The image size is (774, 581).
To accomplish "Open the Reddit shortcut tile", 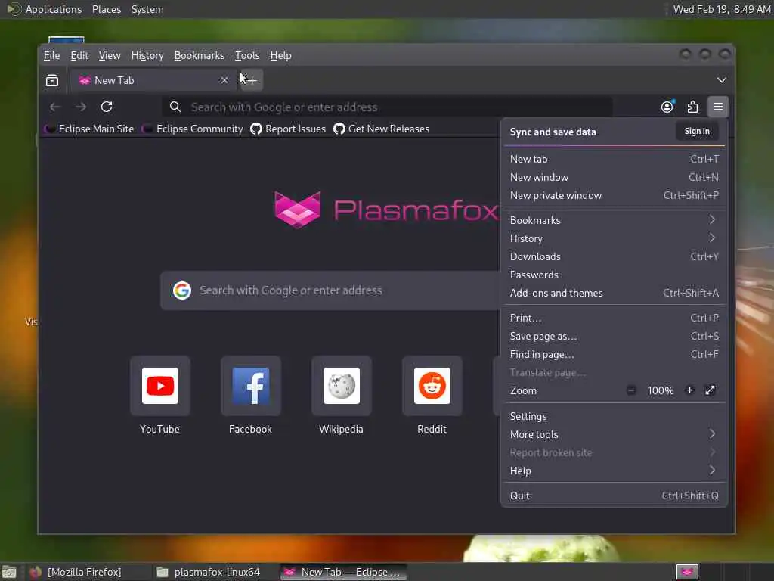I will click(432, 395).
